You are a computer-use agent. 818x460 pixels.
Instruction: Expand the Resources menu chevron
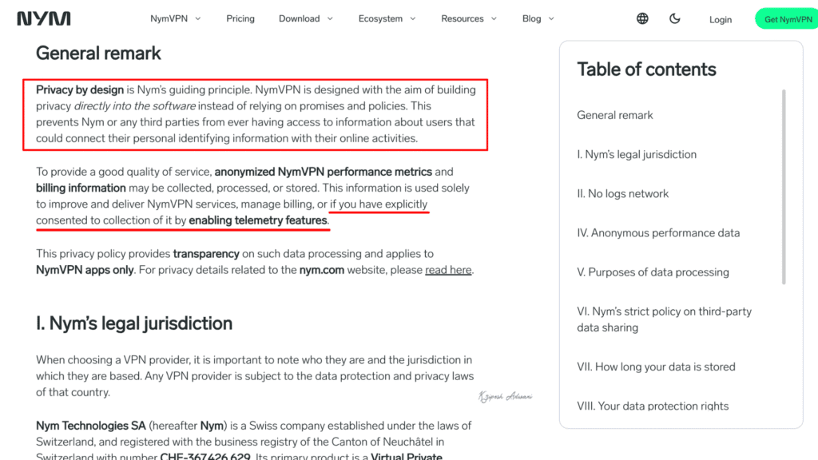(494, 19)
